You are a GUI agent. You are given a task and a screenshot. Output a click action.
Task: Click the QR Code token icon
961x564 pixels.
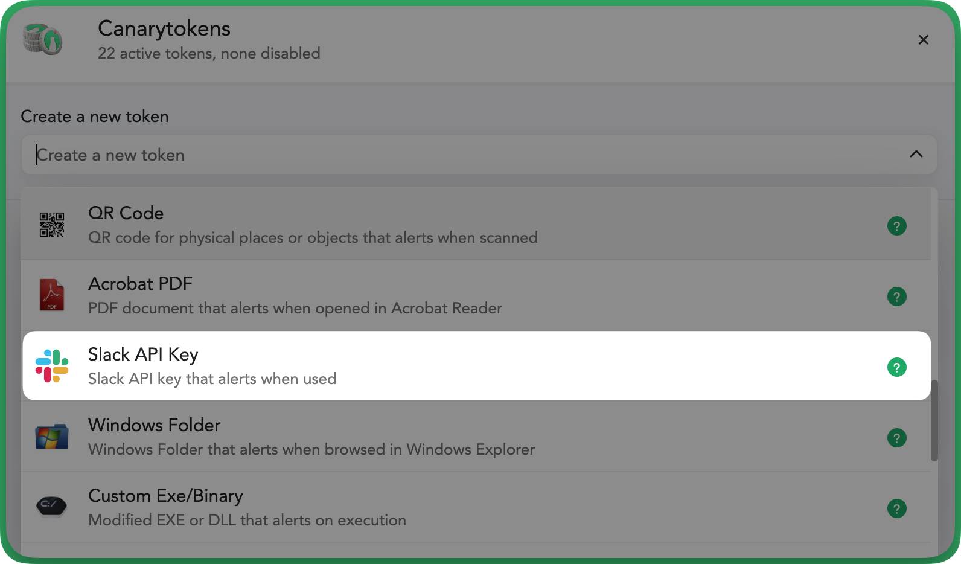click(52, 225)
